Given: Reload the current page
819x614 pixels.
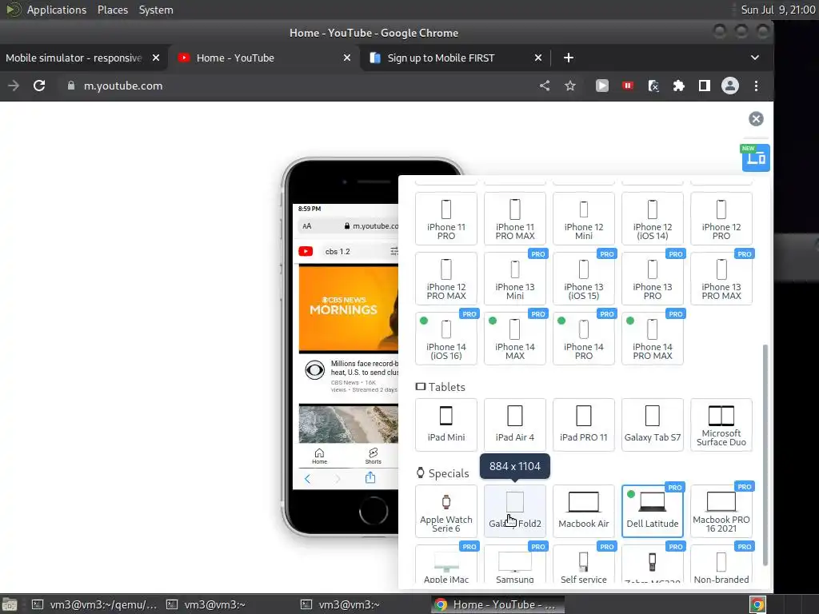Looking at the screenshot, I should (x=39, y=86).
